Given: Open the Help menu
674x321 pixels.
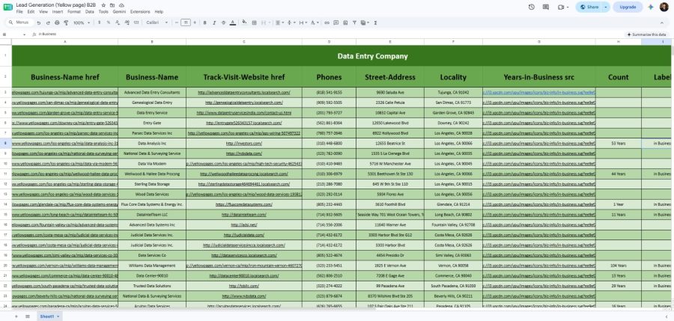Looking at the screenshot, I should [159, 12].
